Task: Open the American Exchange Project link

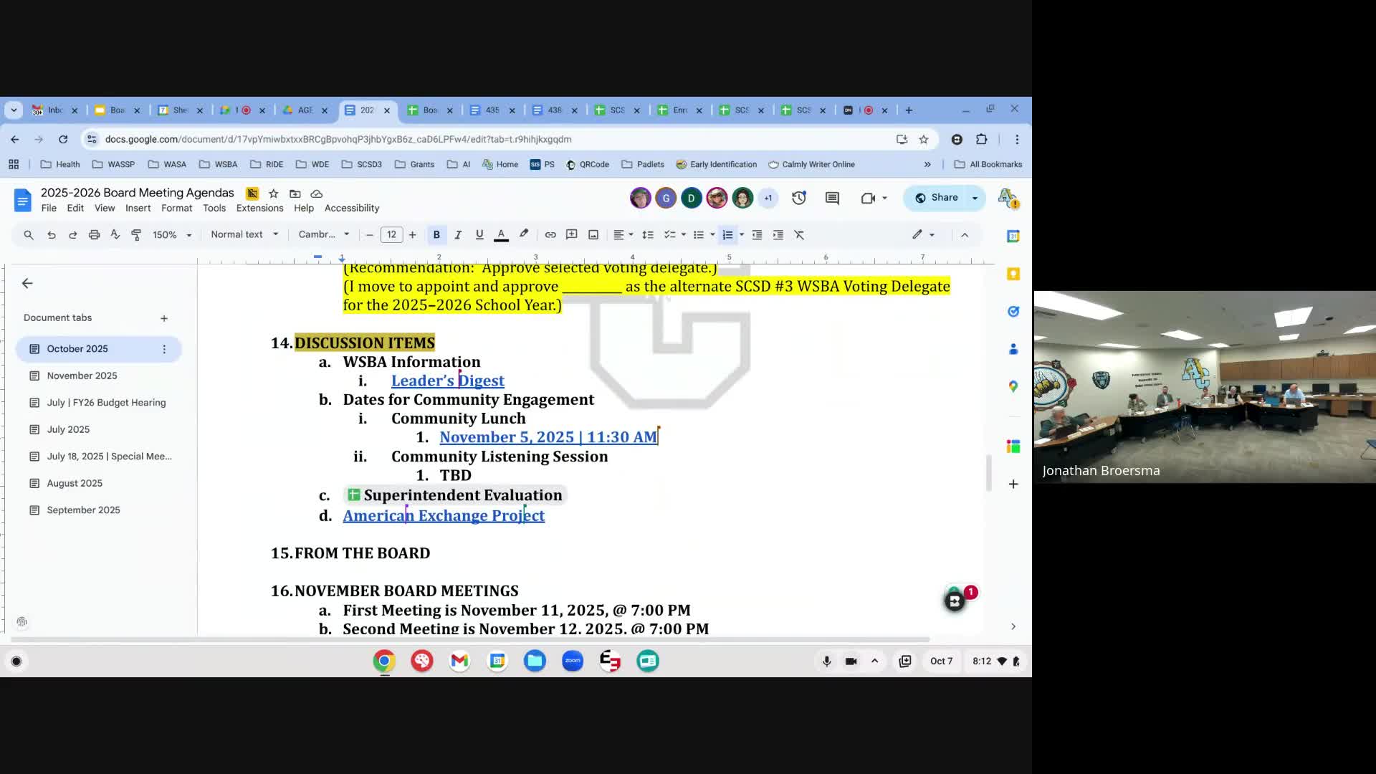Action: point(443,515)
